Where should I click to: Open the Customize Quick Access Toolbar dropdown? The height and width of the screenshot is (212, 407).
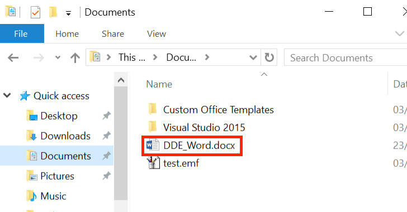click(68, 13)
